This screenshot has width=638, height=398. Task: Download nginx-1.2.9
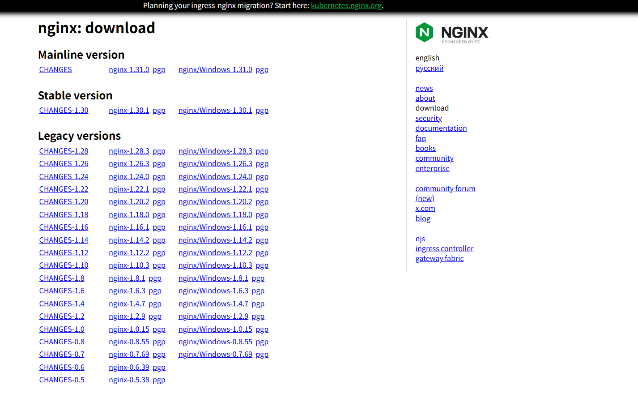[x=127, y=316]
